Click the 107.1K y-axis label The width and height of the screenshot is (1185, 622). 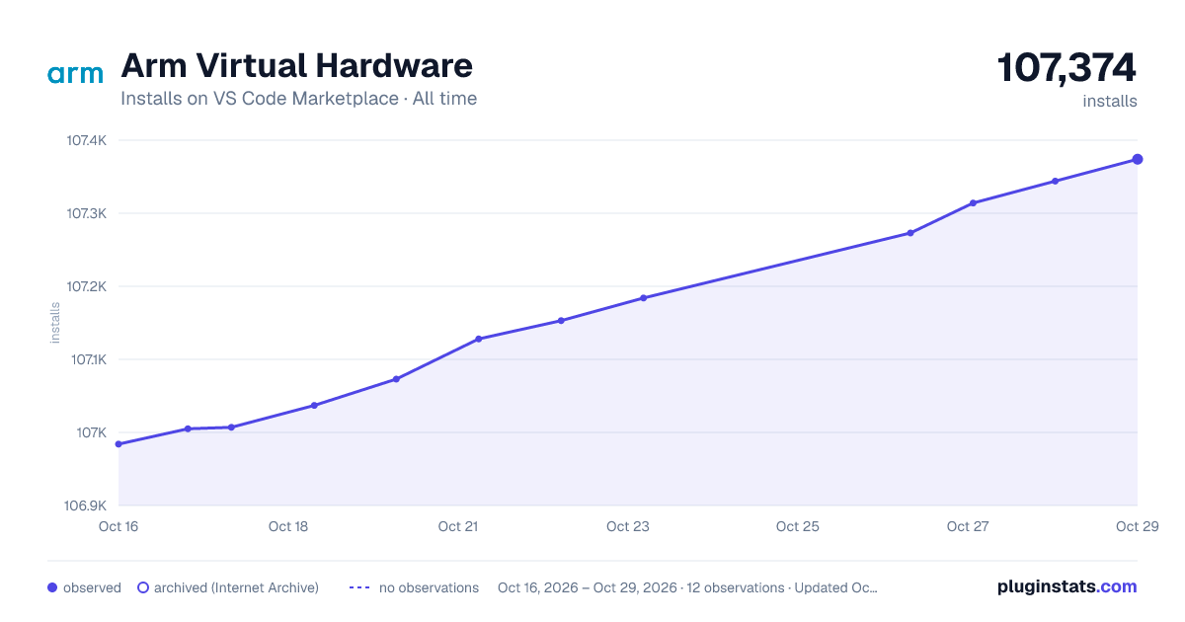point(87,359)
